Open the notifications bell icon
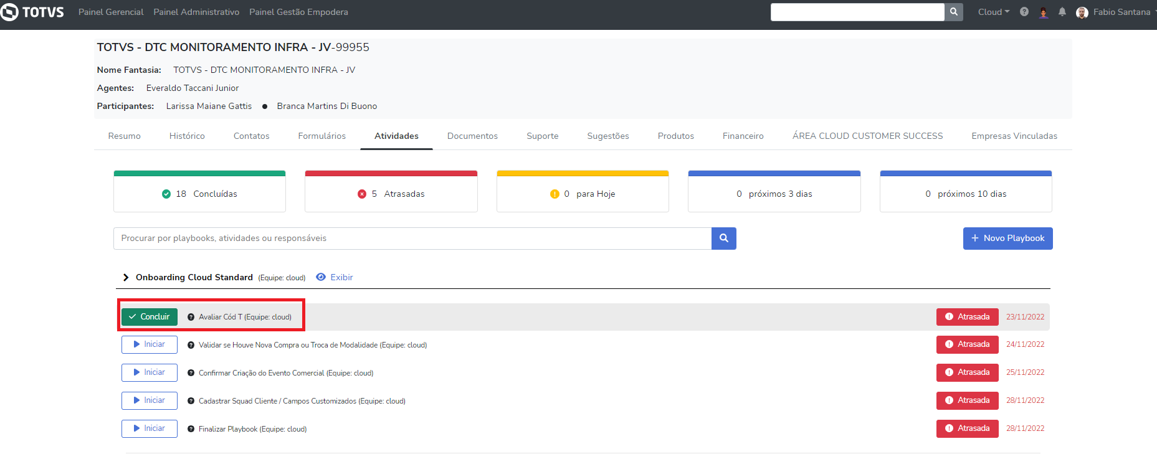 point(1062,12)
